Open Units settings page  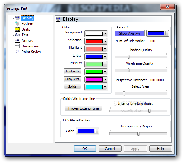[26, 29]
